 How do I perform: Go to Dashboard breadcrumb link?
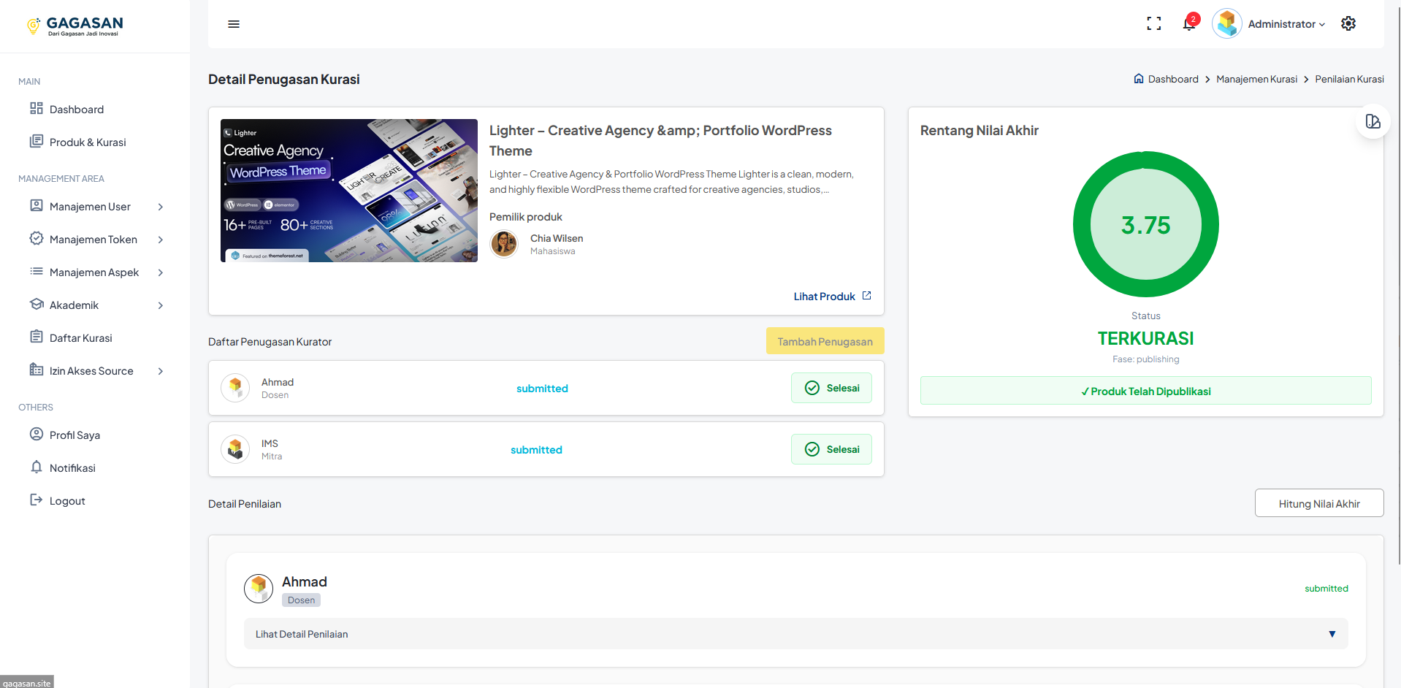[x=1173, y=79]
